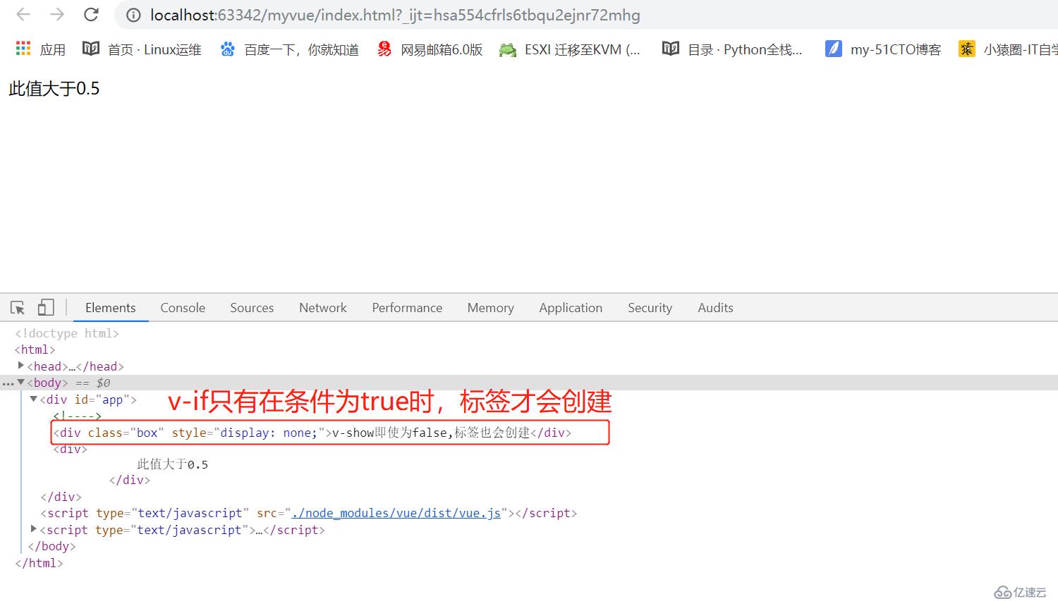Open bookmark 小猿圈-IT自学
The width and height of the screenshot is (1058, 601).
point(1008,49)
